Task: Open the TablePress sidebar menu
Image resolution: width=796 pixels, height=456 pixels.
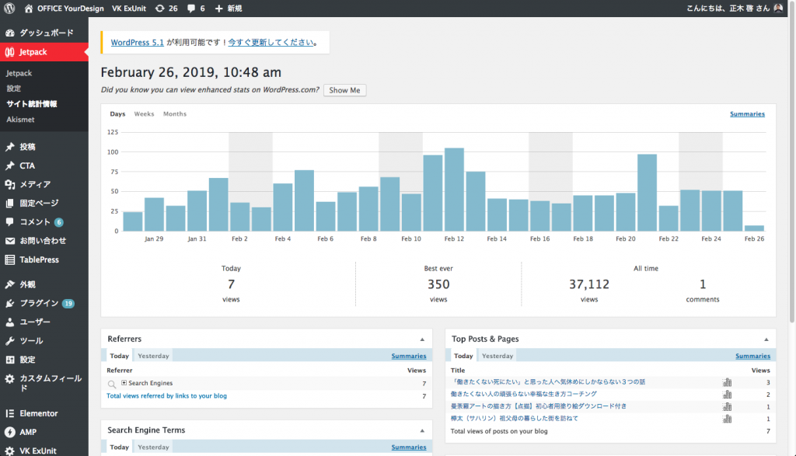Action: [x=39, y=259]
